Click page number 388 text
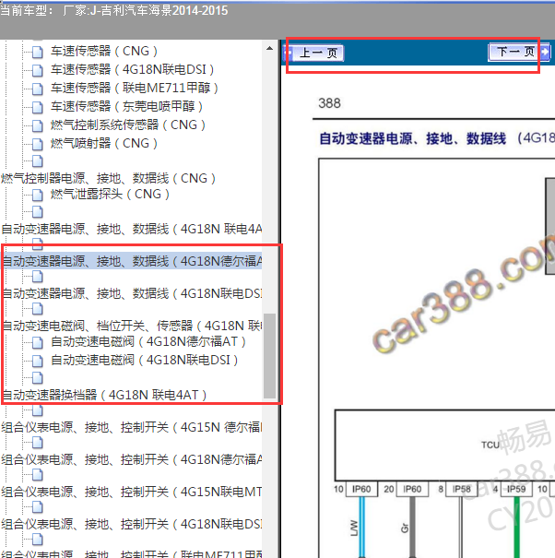Image resolution: width=555 pixels, height=558 pixels. click(x=329, y=103)
